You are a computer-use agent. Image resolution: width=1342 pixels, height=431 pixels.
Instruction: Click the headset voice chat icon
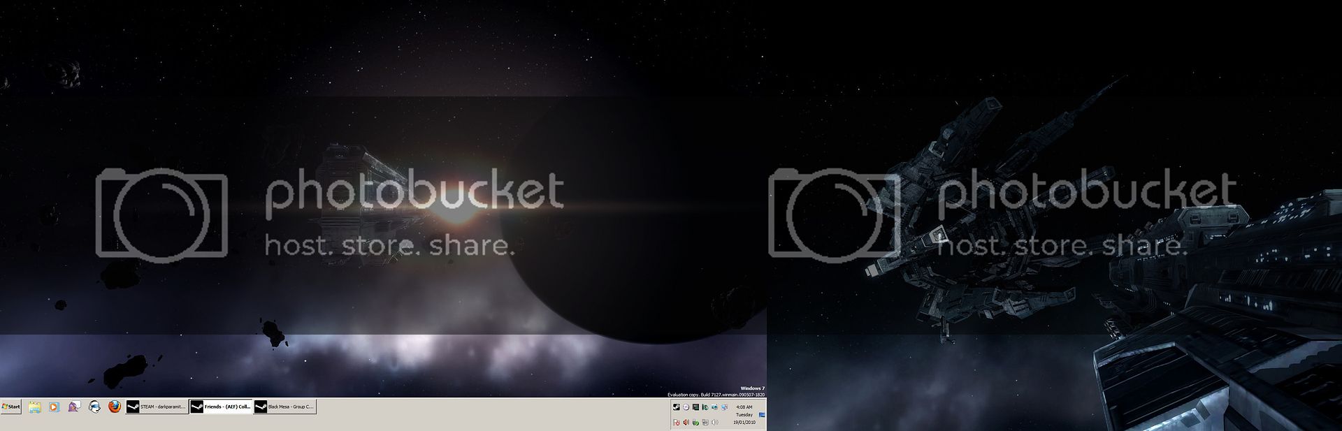click(x=94, y=407)
